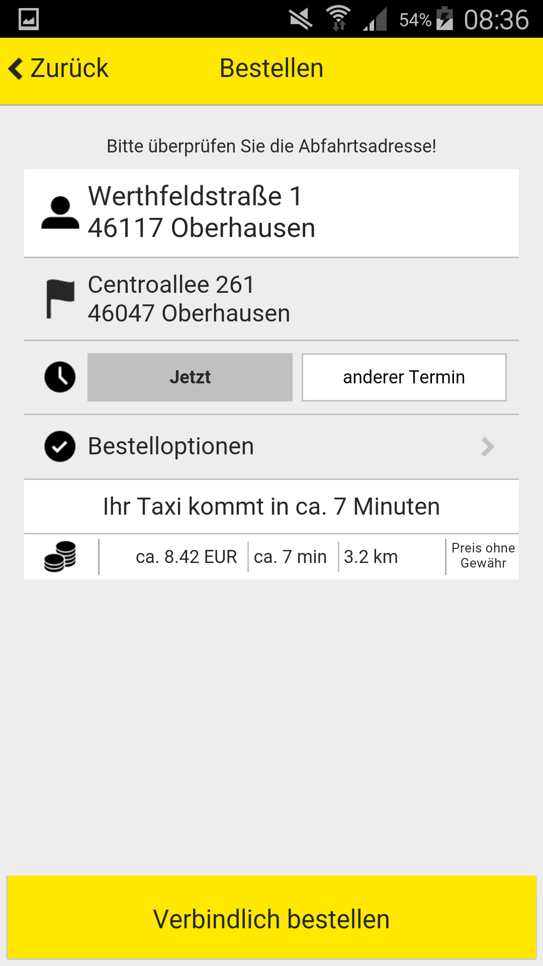Tap the muted sound status icon
The image size is (543, 966).
[301, 19]
